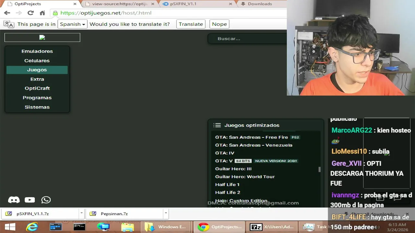
Task: Open the Emuladores menu item
Action: (37, 51)
